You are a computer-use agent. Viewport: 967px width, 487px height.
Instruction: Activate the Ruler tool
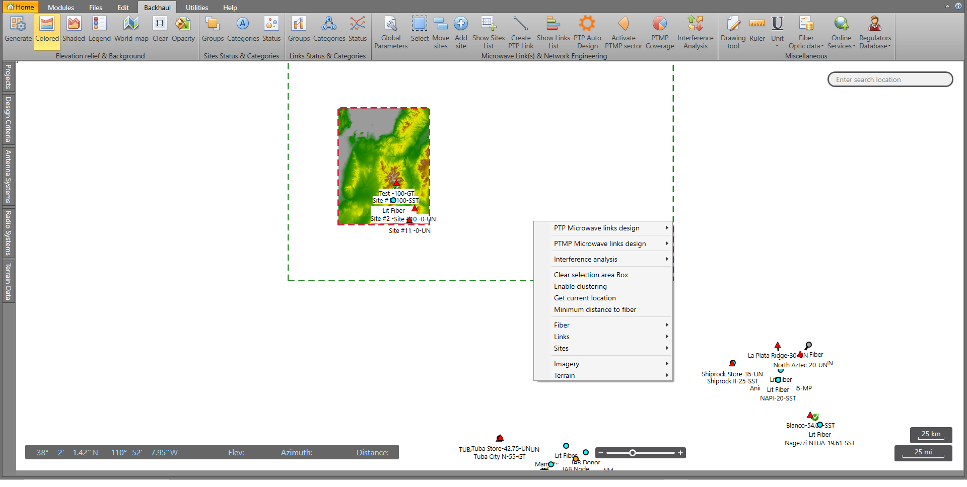click(x=756, y=31)
